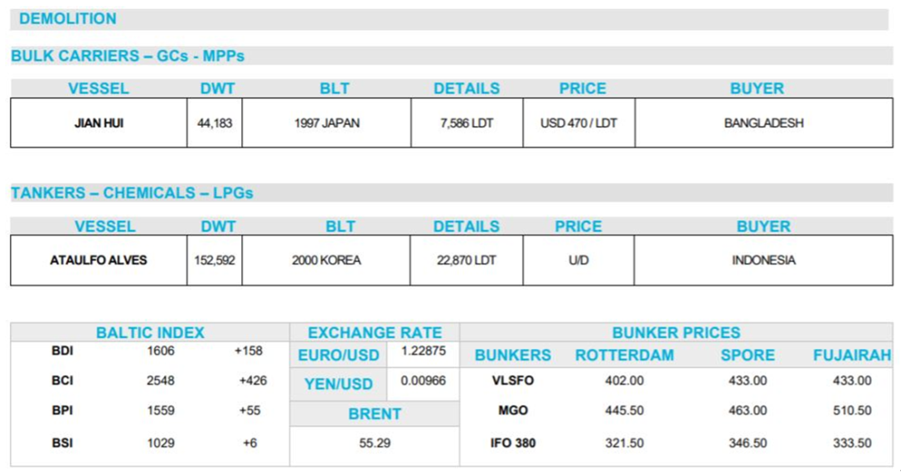Select the BDI index value 1606
The height and width of the screenshot is (474, 901).
tap(160, 351)
